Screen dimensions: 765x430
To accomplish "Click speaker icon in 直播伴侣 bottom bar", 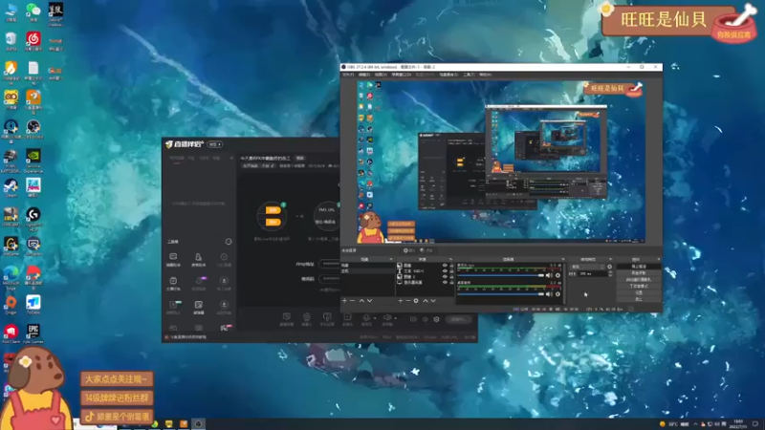I will pos(387,317).
